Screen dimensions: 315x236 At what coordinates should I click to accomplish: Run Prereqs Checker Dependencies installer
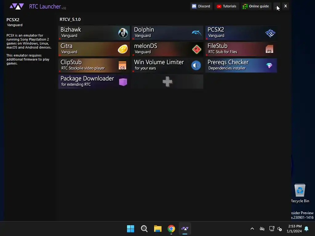[x=241, y=65]
